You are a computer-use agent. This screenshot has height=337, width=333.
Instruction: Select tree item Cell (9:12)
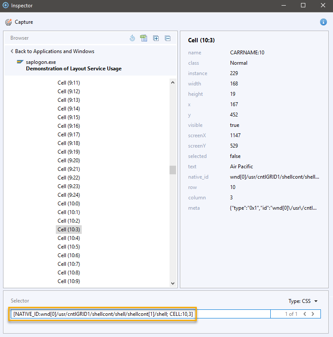[69, 91]
